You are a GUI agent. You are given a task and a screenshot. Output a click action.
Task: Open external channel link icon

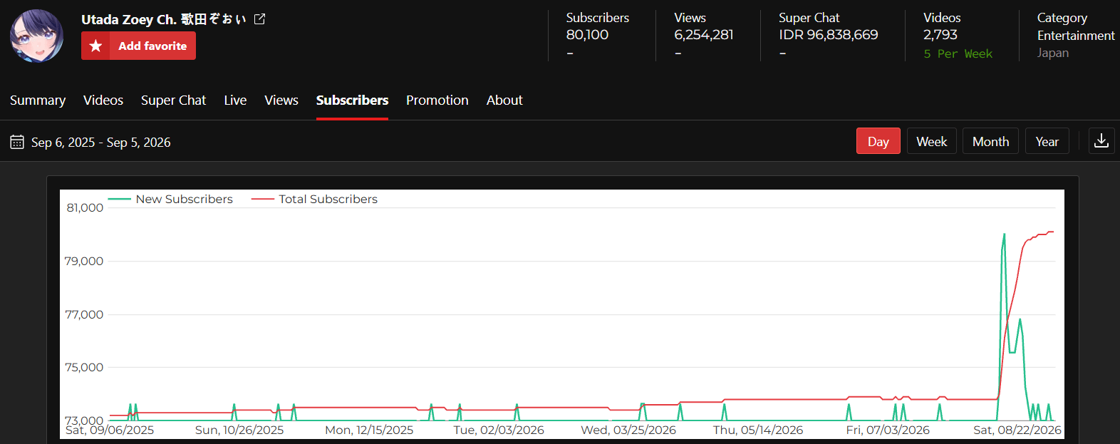pyautogui.click(x=260, y=19)
